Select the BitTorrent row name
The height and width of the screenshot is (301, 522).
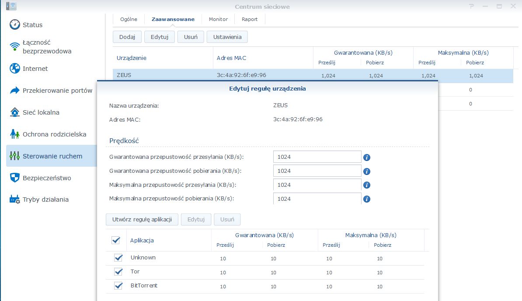tap(144, 286)
